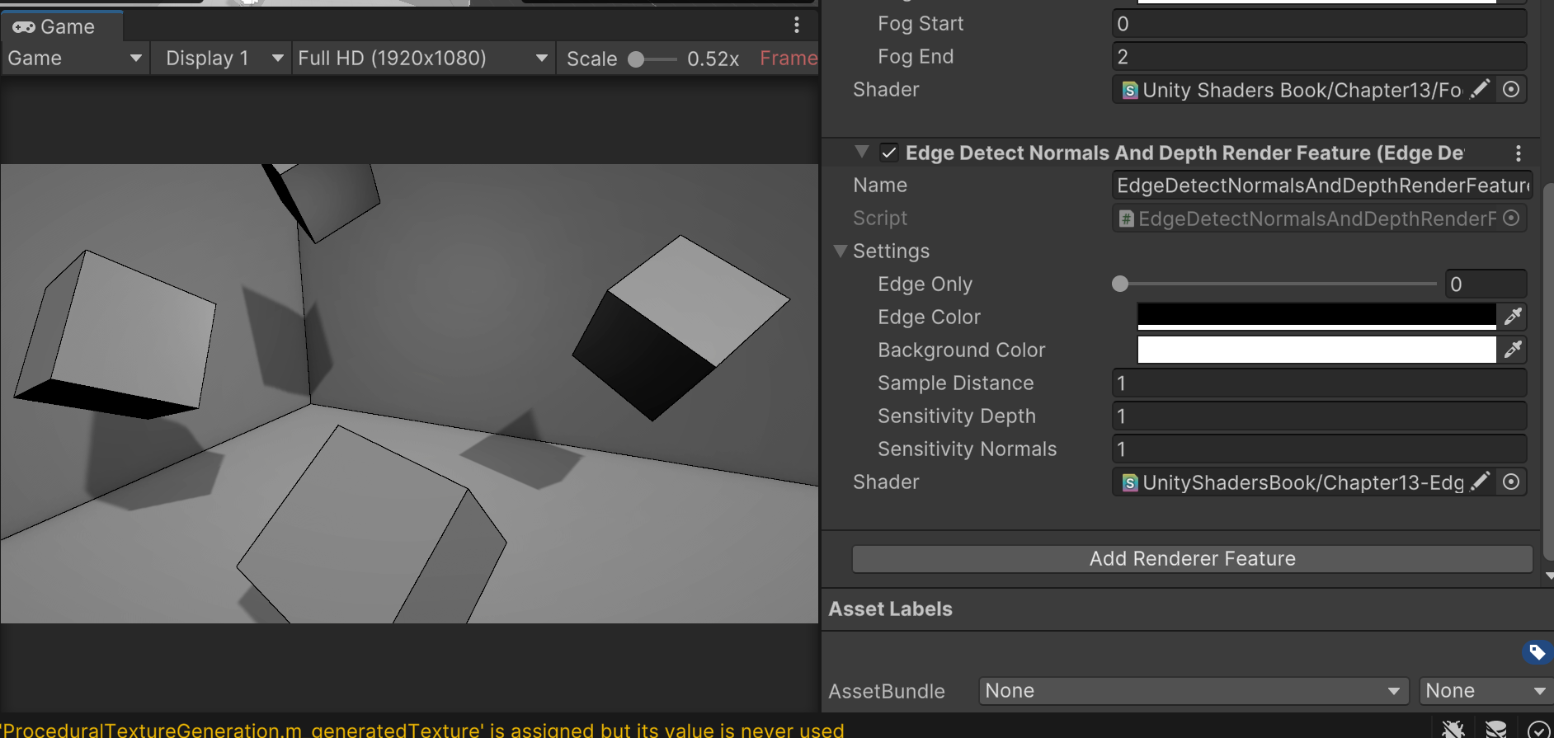Open the AssetBundle None dropdown

pos(1192,691)
